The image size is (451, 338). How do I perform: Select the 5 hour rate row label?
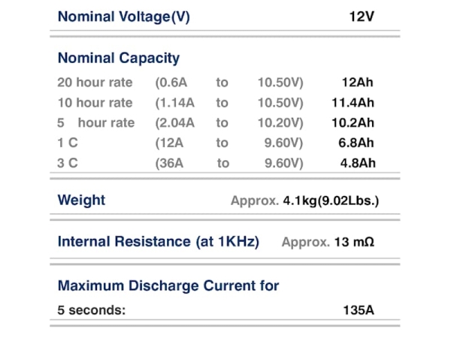pos(96,123)
